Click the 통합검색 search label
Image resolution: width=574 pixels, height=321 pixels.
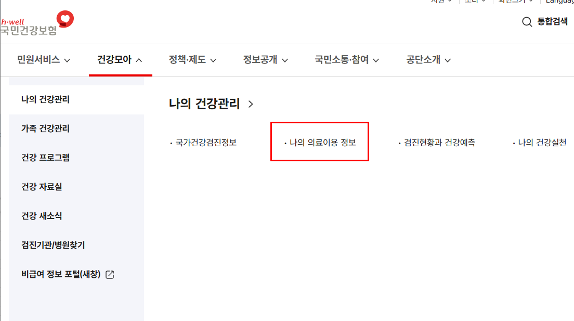tap(552, 22)
